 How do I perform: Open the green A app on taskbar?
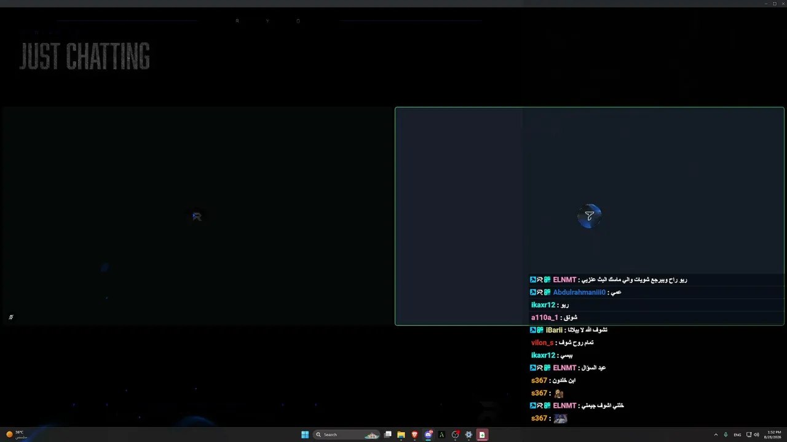point(441,435)
